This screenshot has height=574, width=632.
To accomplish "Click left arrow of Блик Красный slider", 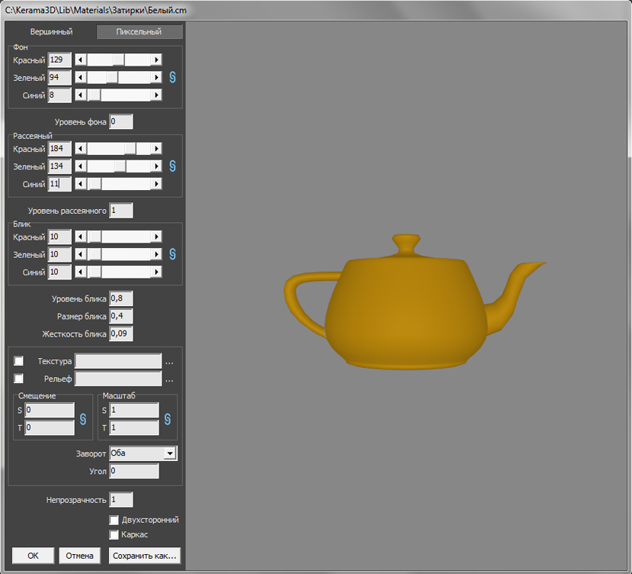I will pos(81,237).
